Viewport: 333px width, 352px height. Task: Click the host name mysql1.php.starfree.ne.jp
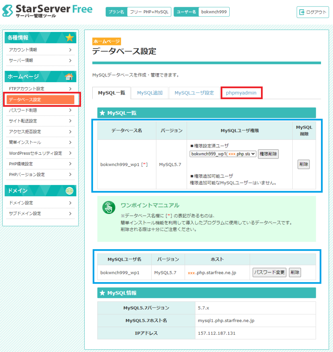(x=226, y=321)
